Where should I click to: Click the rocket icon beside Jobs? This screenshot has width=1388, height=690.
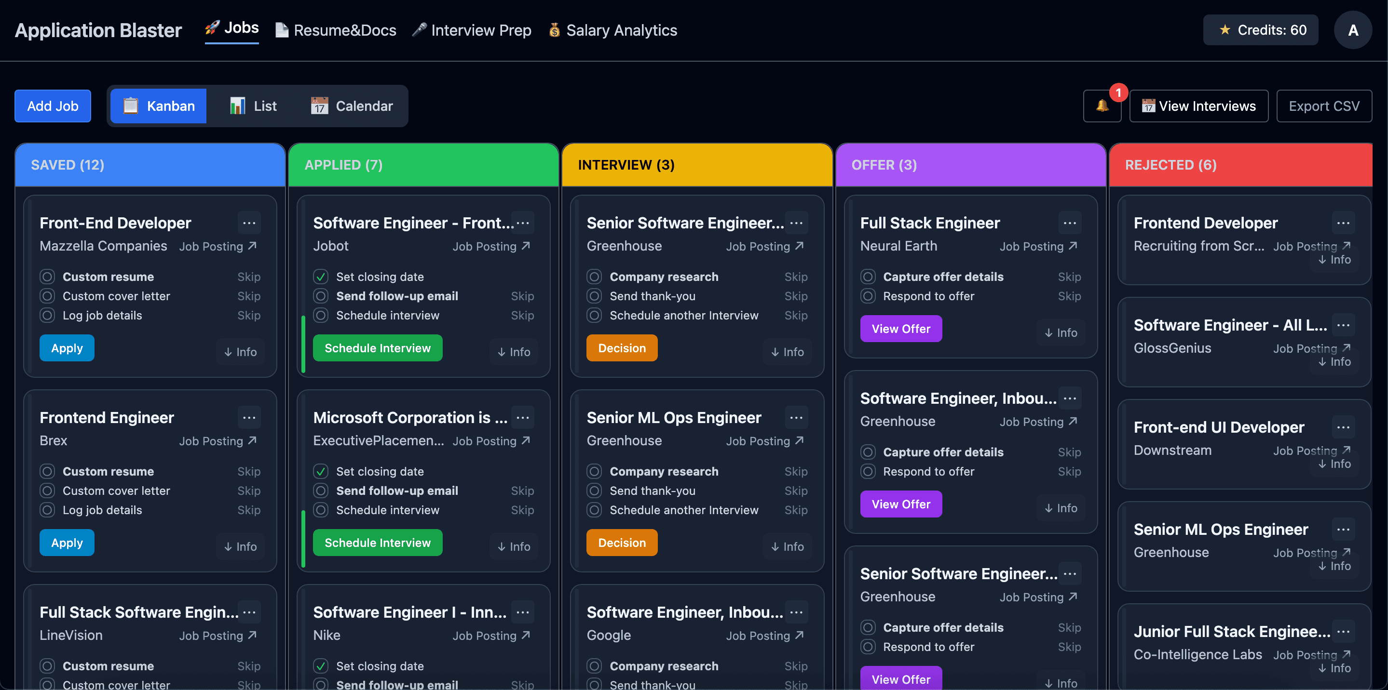pyautogui.click(x=213, y=28)
